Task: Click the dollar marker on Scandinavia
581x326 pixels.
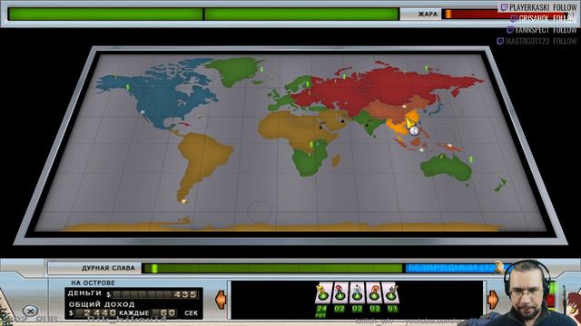Action: tap(307, 84)
